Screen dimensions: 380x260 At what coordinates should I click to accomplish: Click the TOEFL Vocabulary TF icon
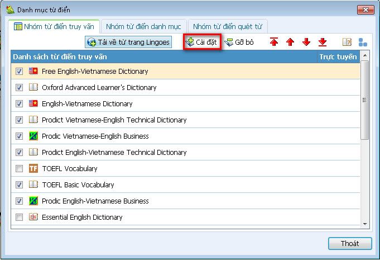(33, 168)
